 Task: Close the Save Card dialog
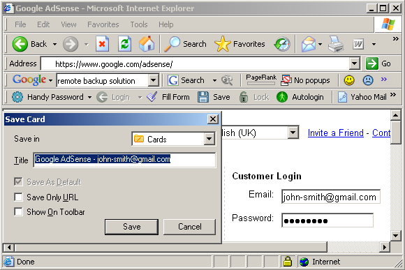click(x=212, y=119)
